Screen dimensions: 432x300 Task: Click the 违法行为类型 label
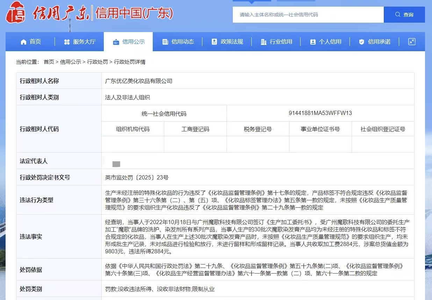(36, 200)
